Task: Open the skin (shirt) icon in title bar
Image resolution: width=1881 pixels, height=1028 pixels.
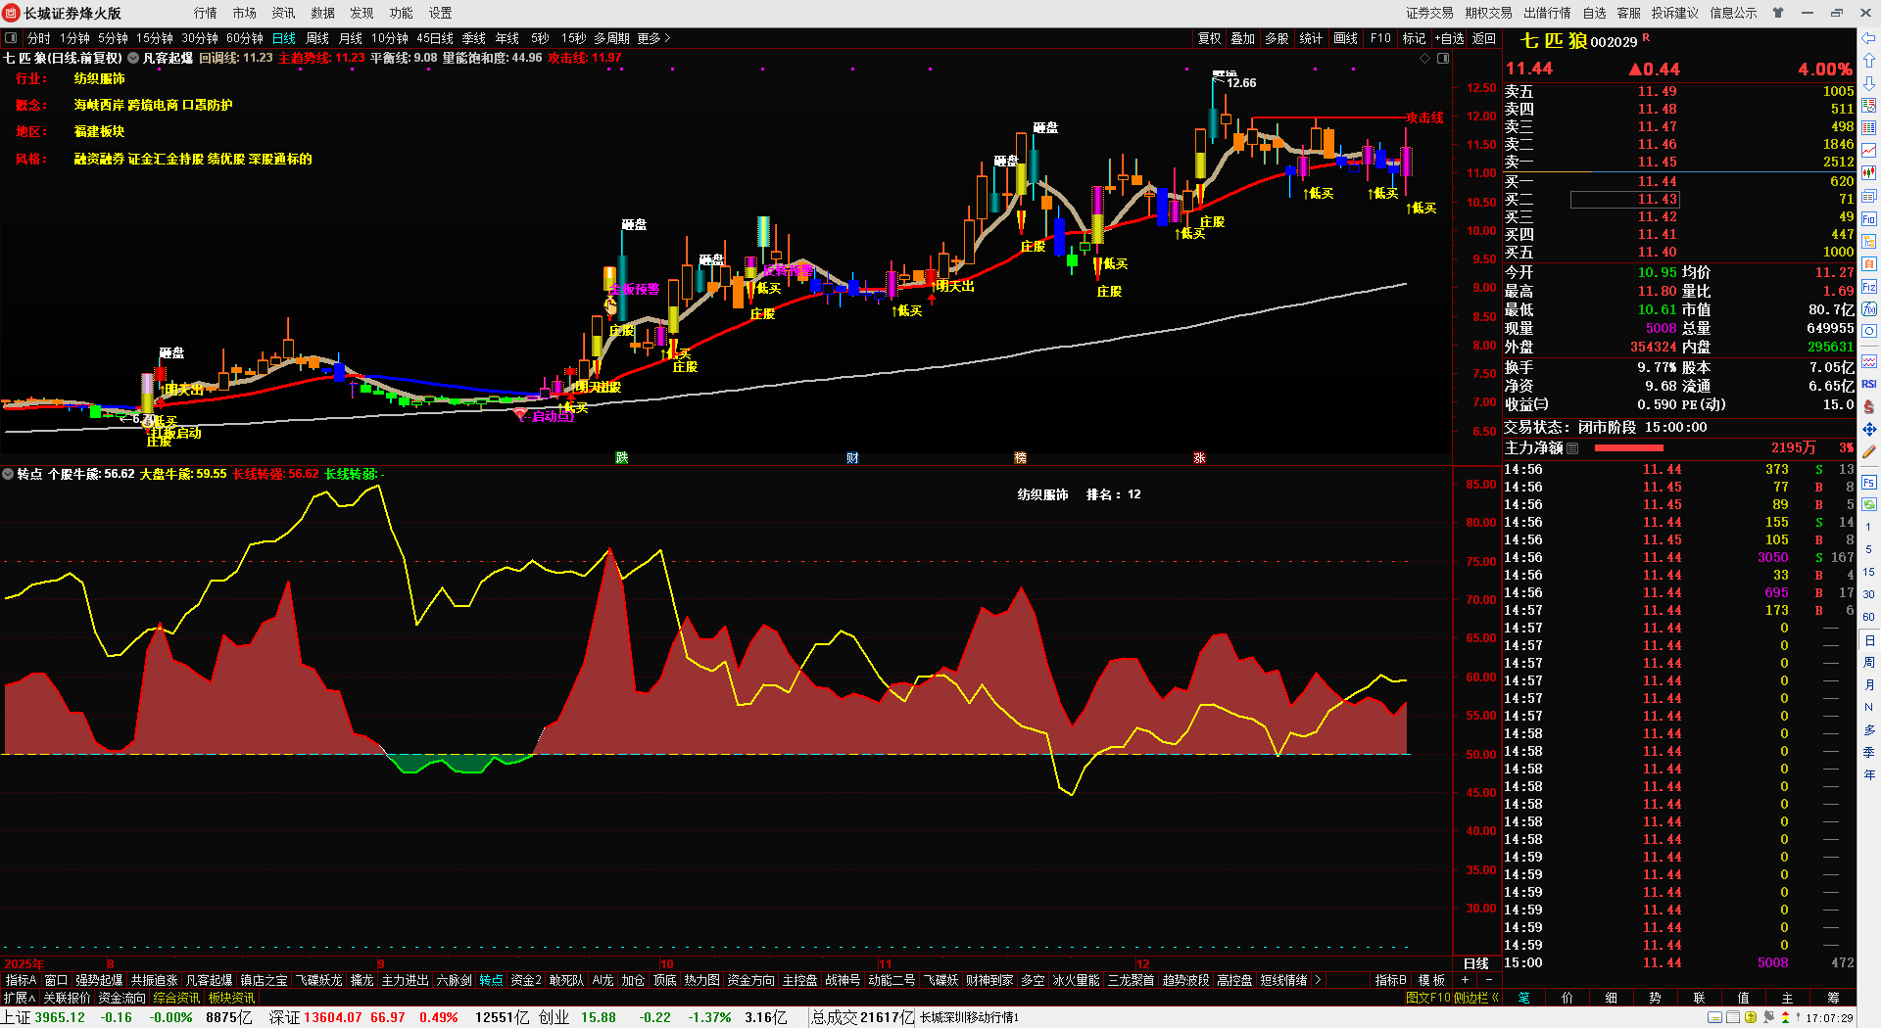Action: 1778,13
